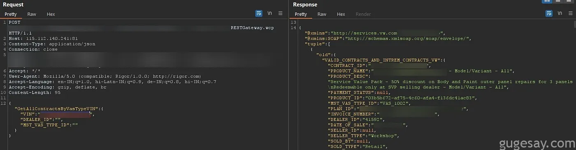Image resolution: width=576 pixels, height=150 pixels.
Task: Click the "PRODUCT_DESC" key in response
Action: coord(349,76)
